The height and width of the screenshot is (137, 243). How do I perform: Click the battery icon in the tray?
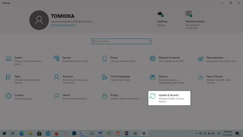click(209, 133)
